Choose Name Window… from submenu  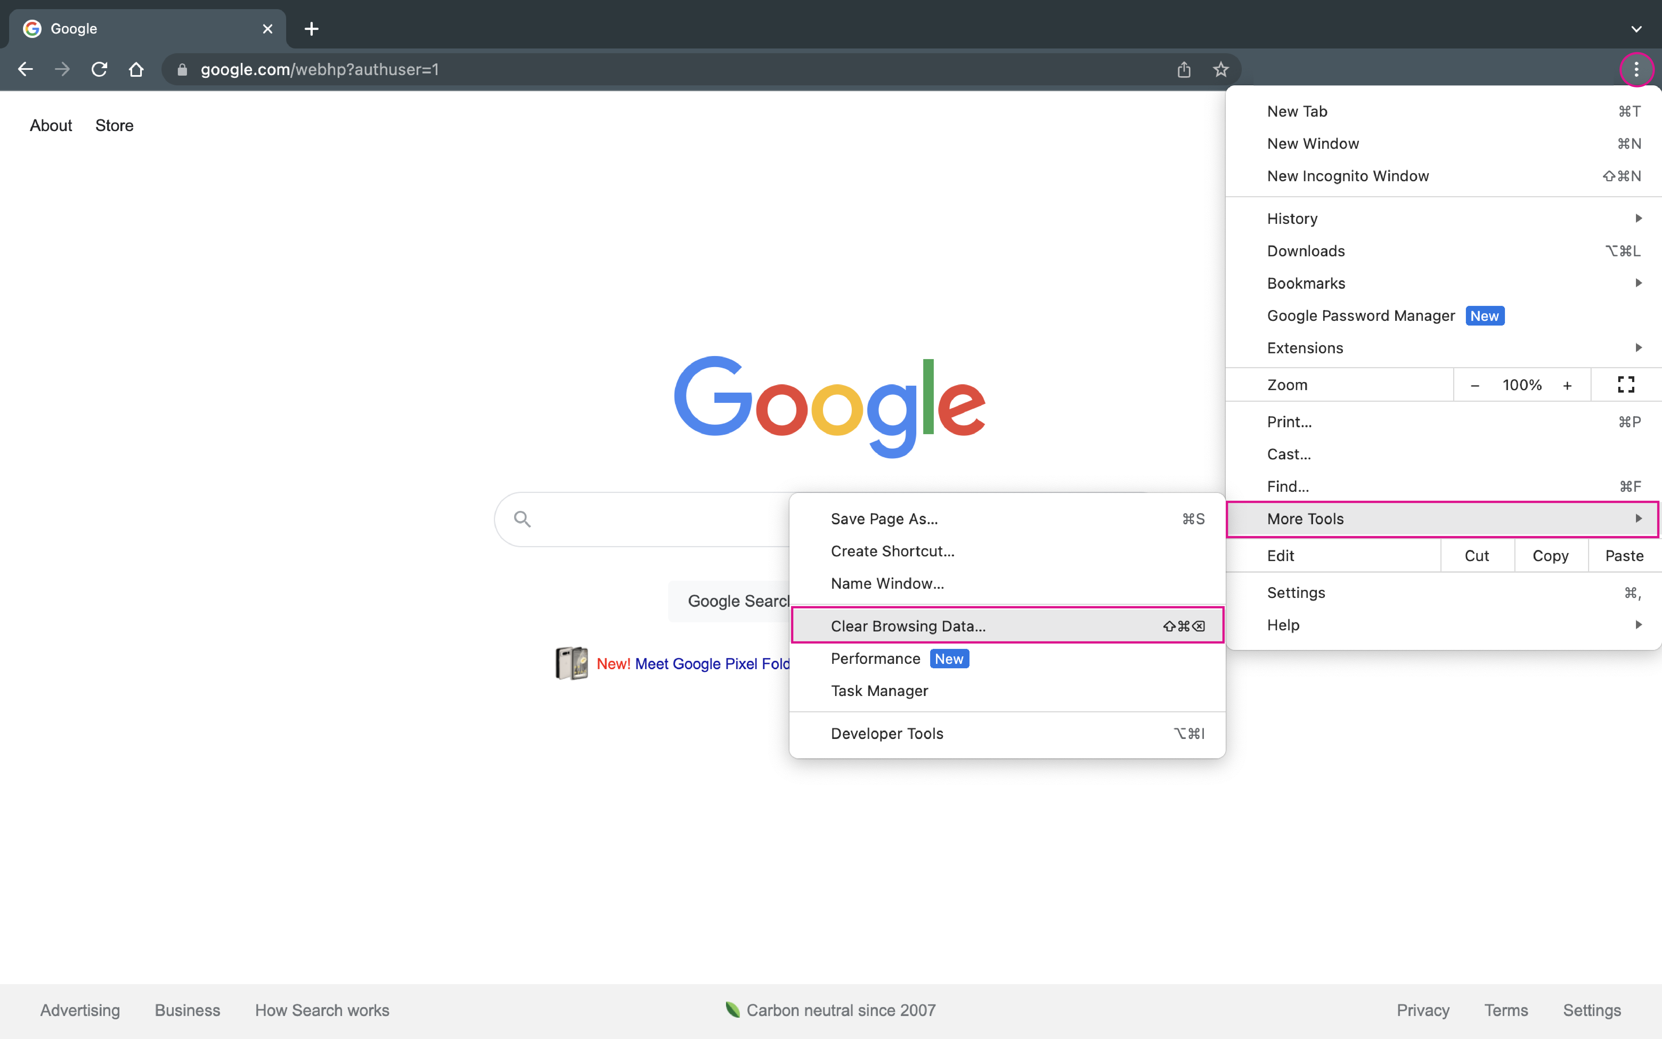click(1007, 584)
